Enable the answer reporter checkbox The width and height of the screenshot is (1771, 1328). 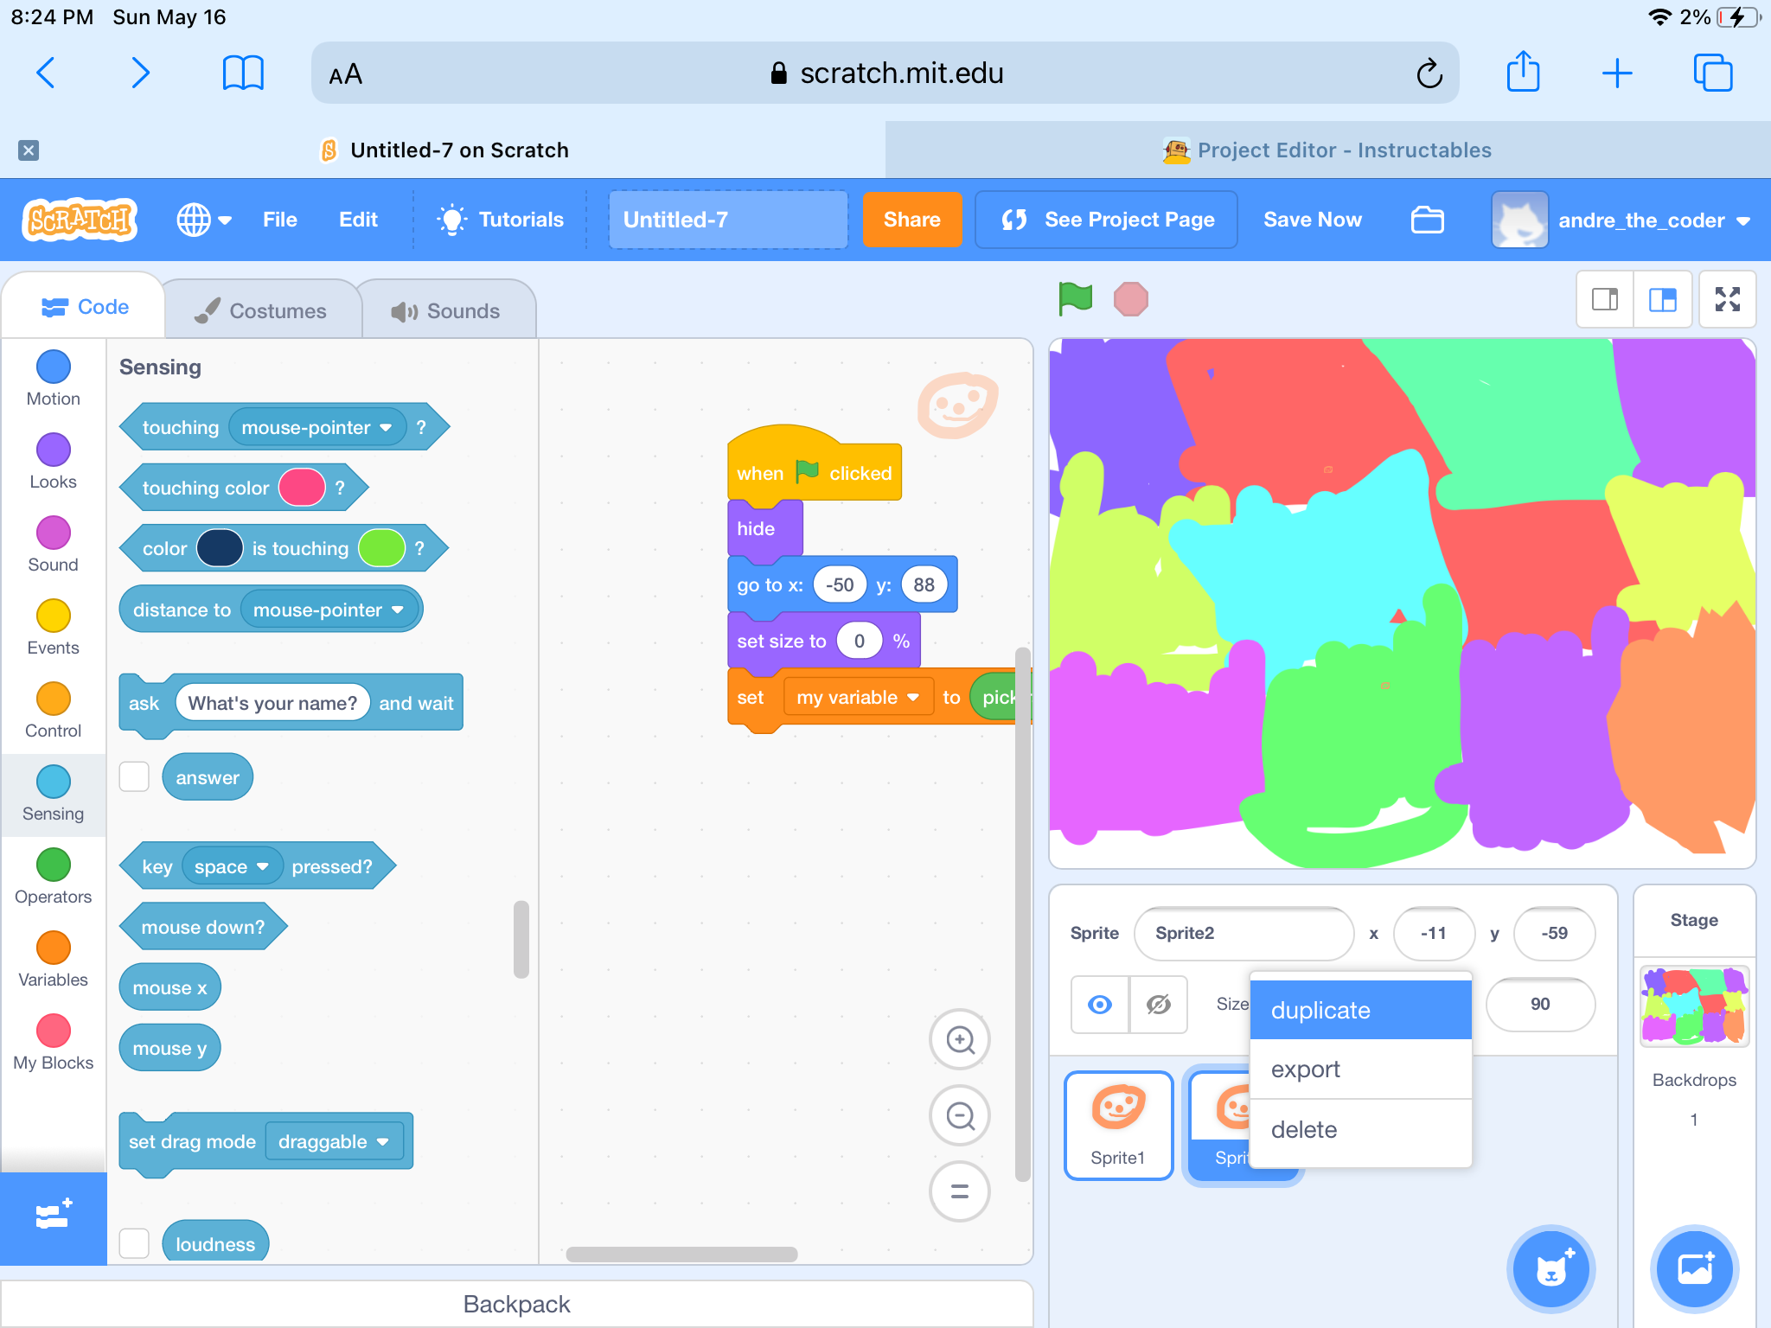134,776
